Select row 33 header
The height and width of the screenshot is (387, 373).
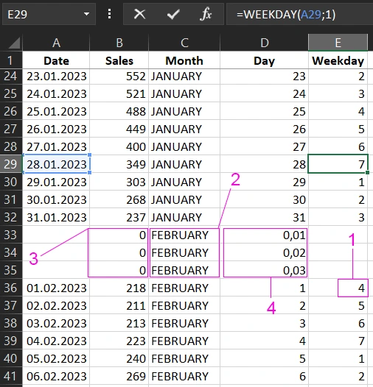(x=11, y=235)
